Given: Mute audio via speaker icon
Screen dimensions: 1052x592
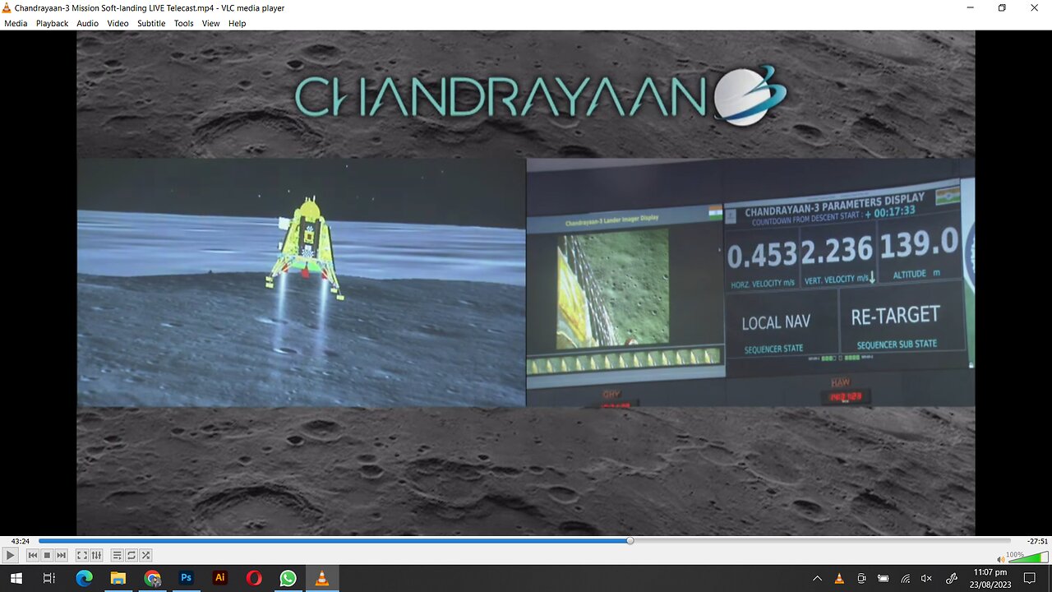Looking at the screenshot, I should click(1001, 559).
